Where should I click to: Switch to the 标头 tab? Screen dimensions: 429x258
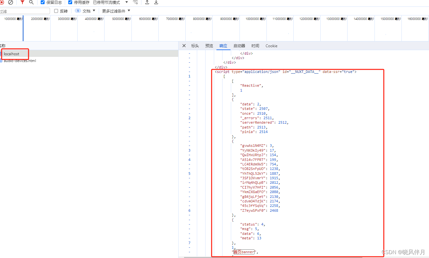195,46
